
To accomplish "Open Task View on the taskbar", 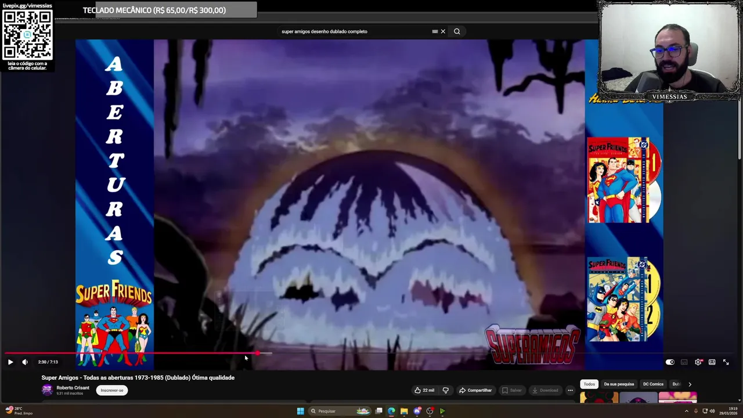I will pyautogui.click(x=378, y=411).
